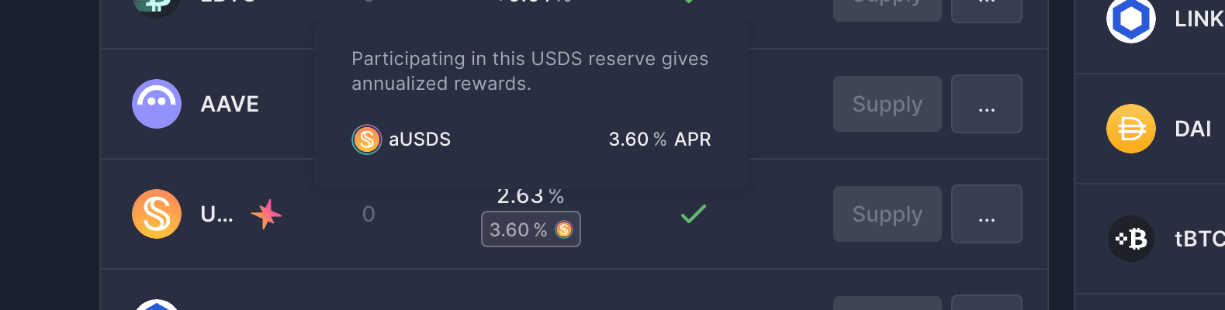Click the 3.60% rewards badge
The image size is (1225, 310).
(531, 229)
